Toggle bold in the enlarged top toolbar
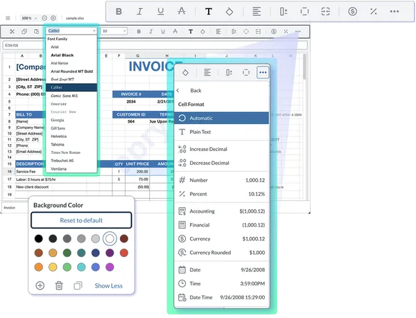The image size is (416, 318). click(x=119, y=12)
